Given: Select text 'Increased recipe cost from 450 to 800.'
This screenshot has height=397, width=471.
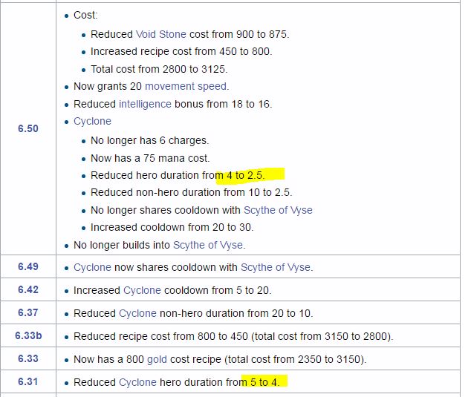Looking at the screenshot, I should pyautogui.click(x=181, y=52).
